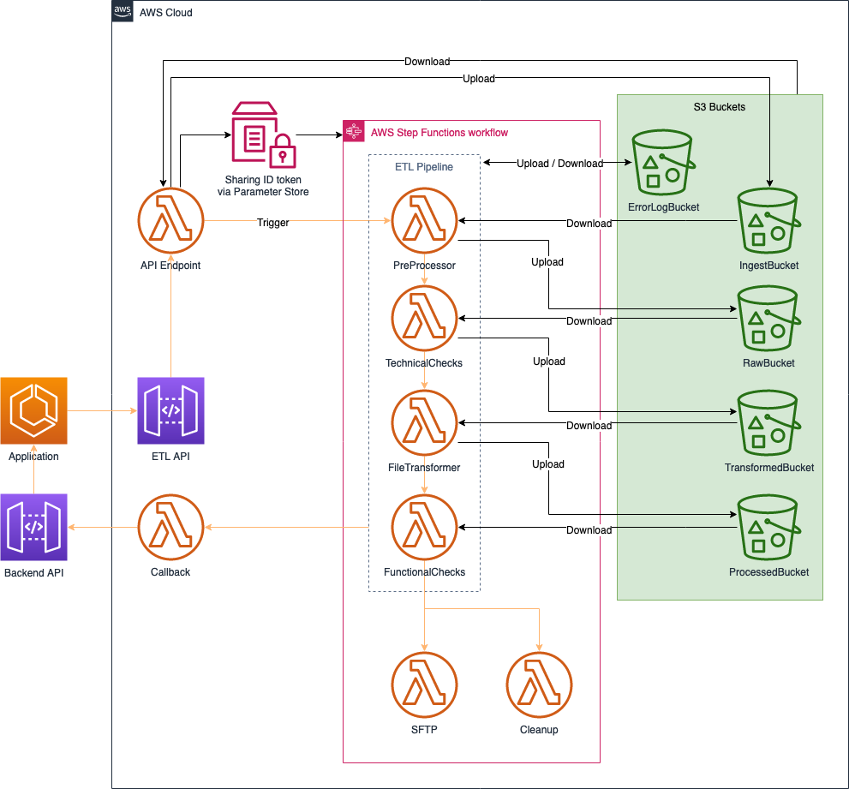849x789 pixels.
Task: Click the IngestBucket S3 bucket icon
Action: (767, 221)
